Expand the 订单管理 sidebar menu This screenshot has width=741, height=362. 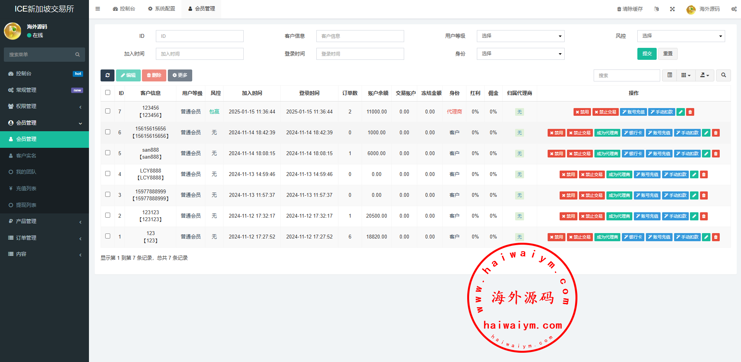(44, 238)
